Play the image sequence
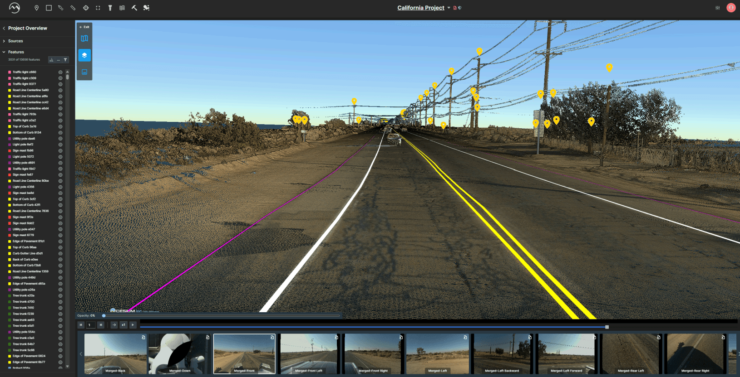 pyautogui.click(x=133, y=325)
